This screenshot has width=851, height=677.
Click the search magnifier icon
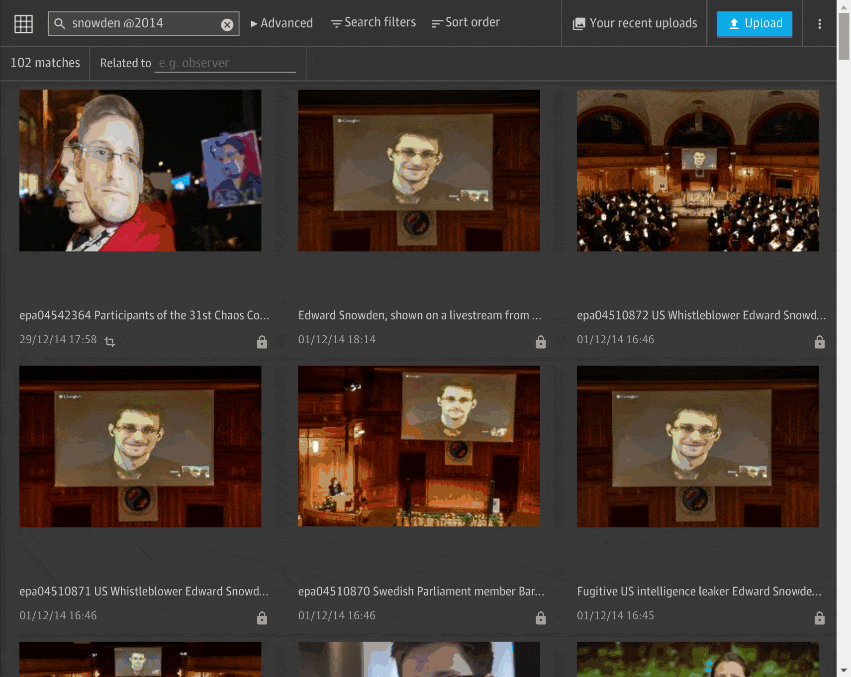[59, 23]
